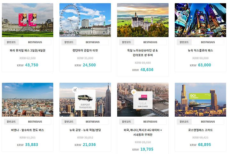Screen dimensions: 230x154
Task: Open the 런던아이 관람차 티켓 title link
Action: tap(85, 50)
